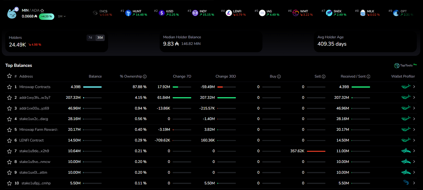Open stake1ux2c...dacg whale profiler icon
The image size is (423, 190).
pos(406,119)
